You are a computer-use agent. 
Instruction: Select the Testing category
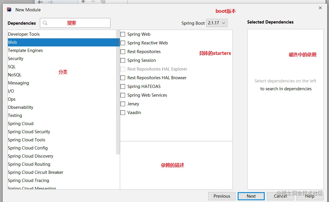click(x=62, y=115)
